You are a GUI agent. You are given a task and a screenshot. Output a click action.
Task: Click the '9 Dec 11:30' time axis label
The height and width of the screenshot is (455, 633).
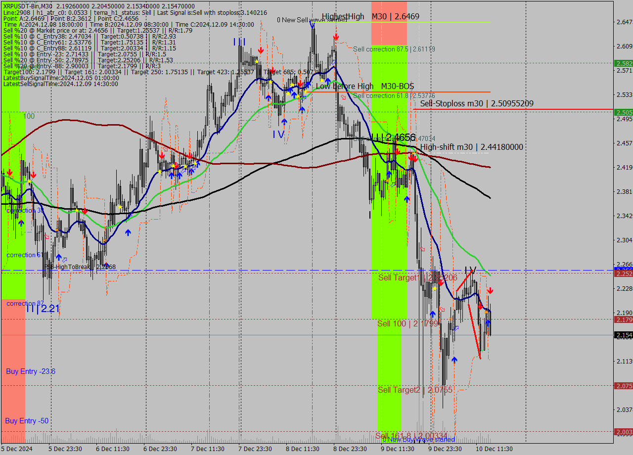click(398, 449)
